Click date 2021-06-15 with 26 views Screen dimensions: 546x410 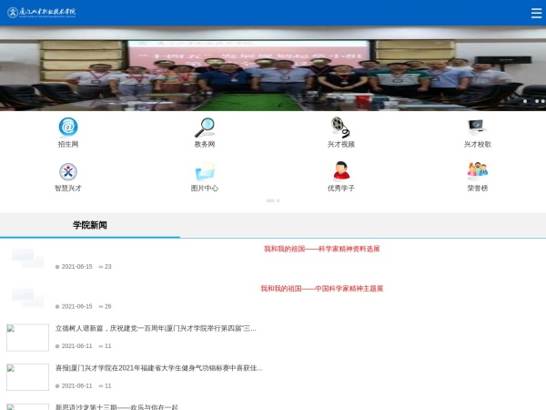tap(76, 306)
